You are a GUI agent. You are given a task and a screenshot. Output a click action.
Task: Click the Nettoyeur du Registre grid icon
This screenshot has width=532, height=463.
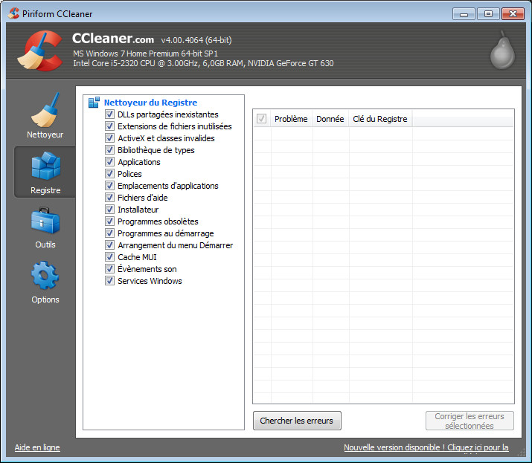click(x=94, y=103)
